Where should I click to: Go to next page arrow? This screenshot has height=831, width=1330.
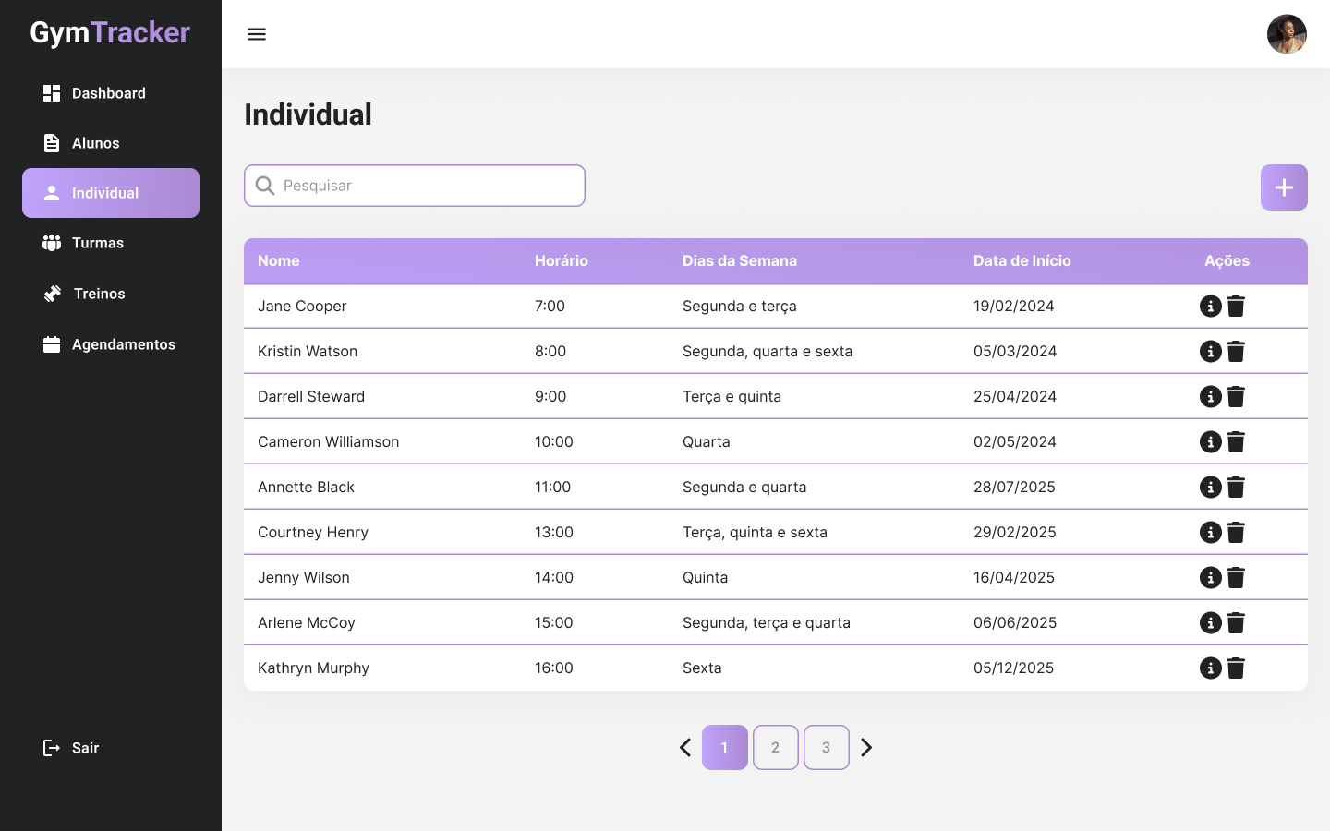[x=866, y=748]
